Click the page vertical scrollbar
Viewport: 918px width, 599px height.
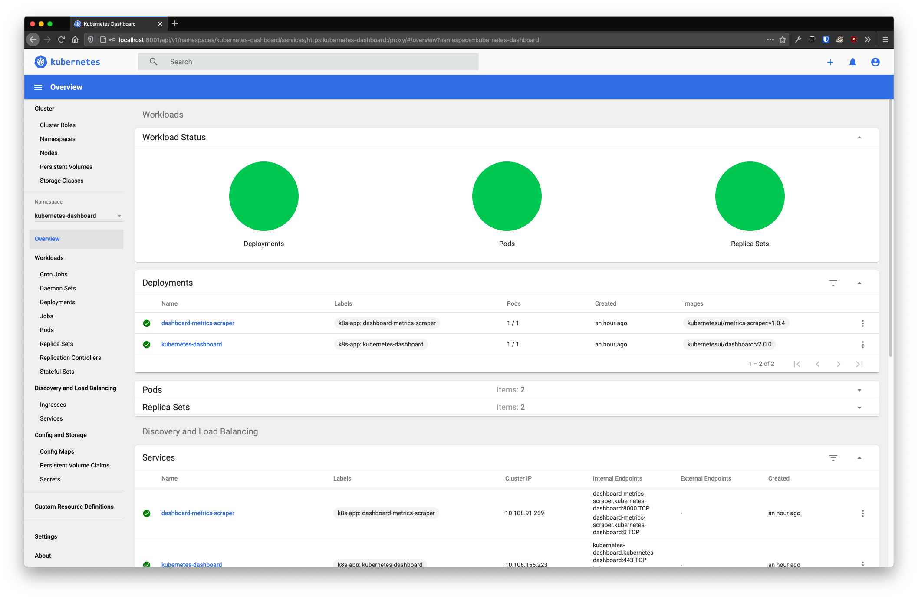(x=890, y=228)
